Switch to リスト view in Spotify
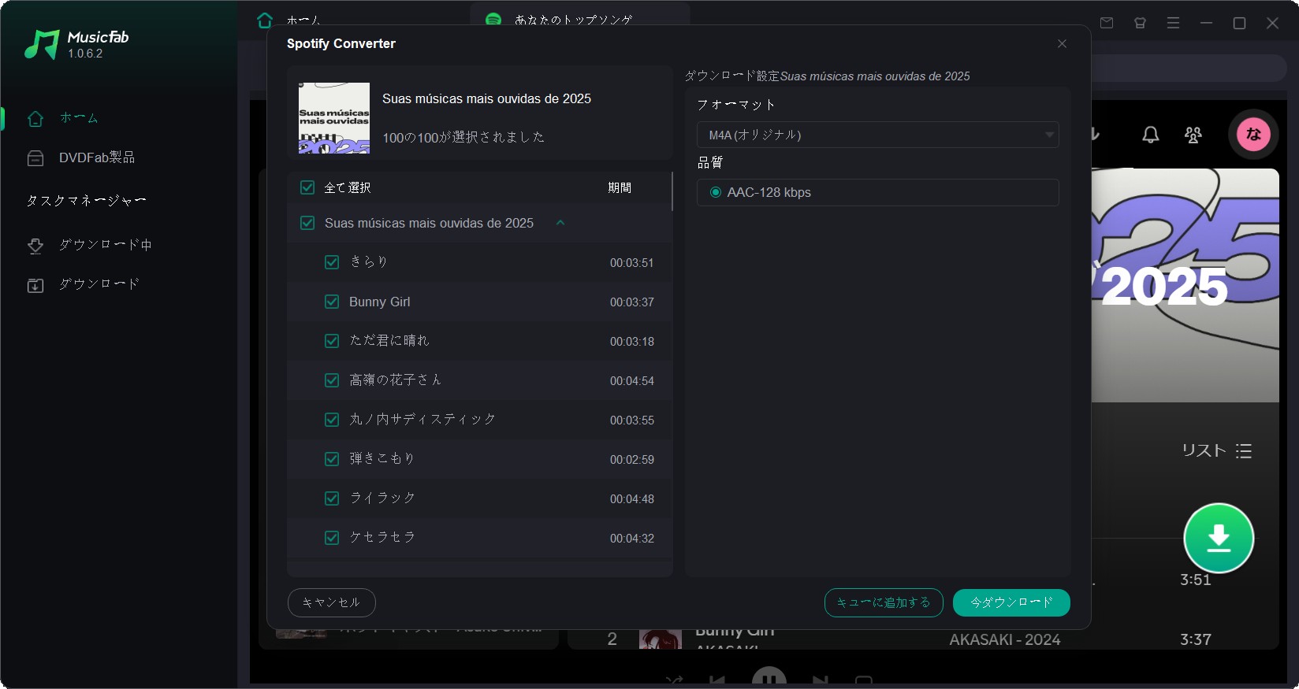 click(1216, 450)
